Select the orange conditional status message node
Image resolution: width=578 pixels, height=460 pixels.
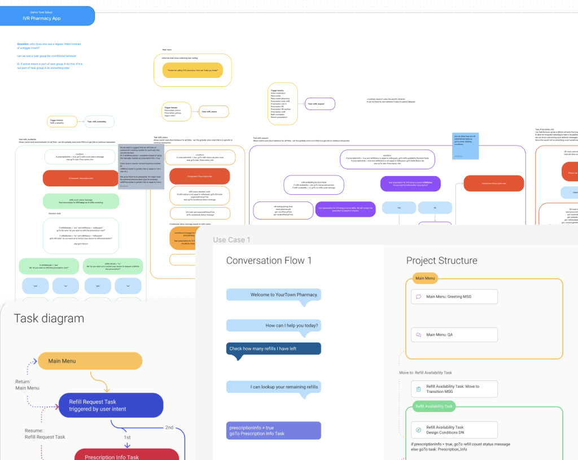pos(183,238)
